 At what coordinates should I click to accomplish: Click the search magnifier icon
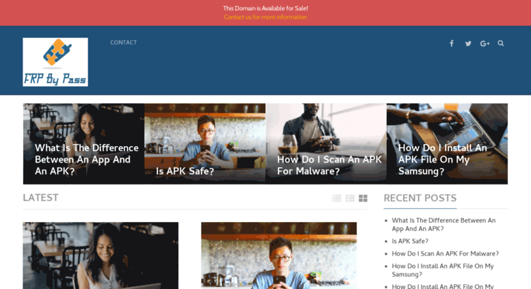pos(500,43)
